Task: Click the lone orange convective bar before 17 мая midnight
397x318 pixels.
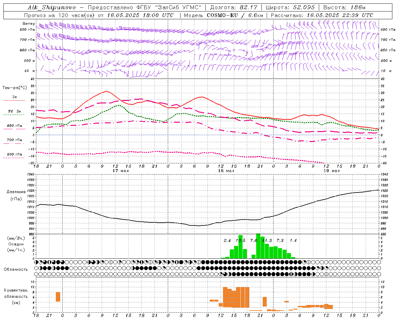Action: (x=58, y=297)
